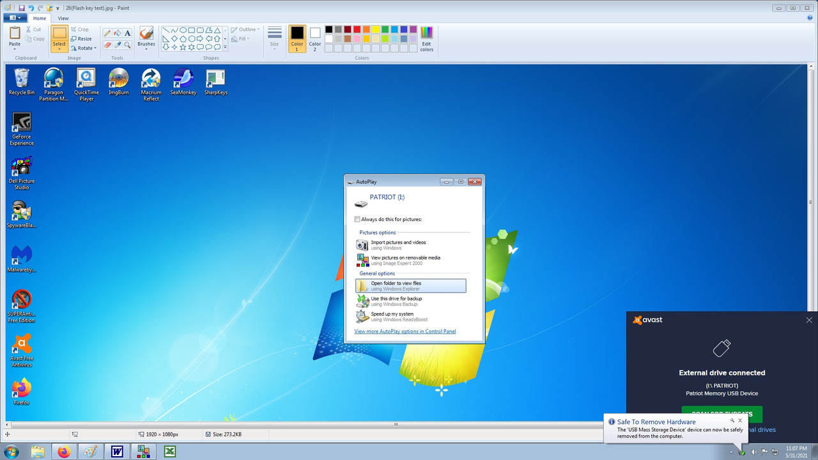Select the Eraser tool

108,45
